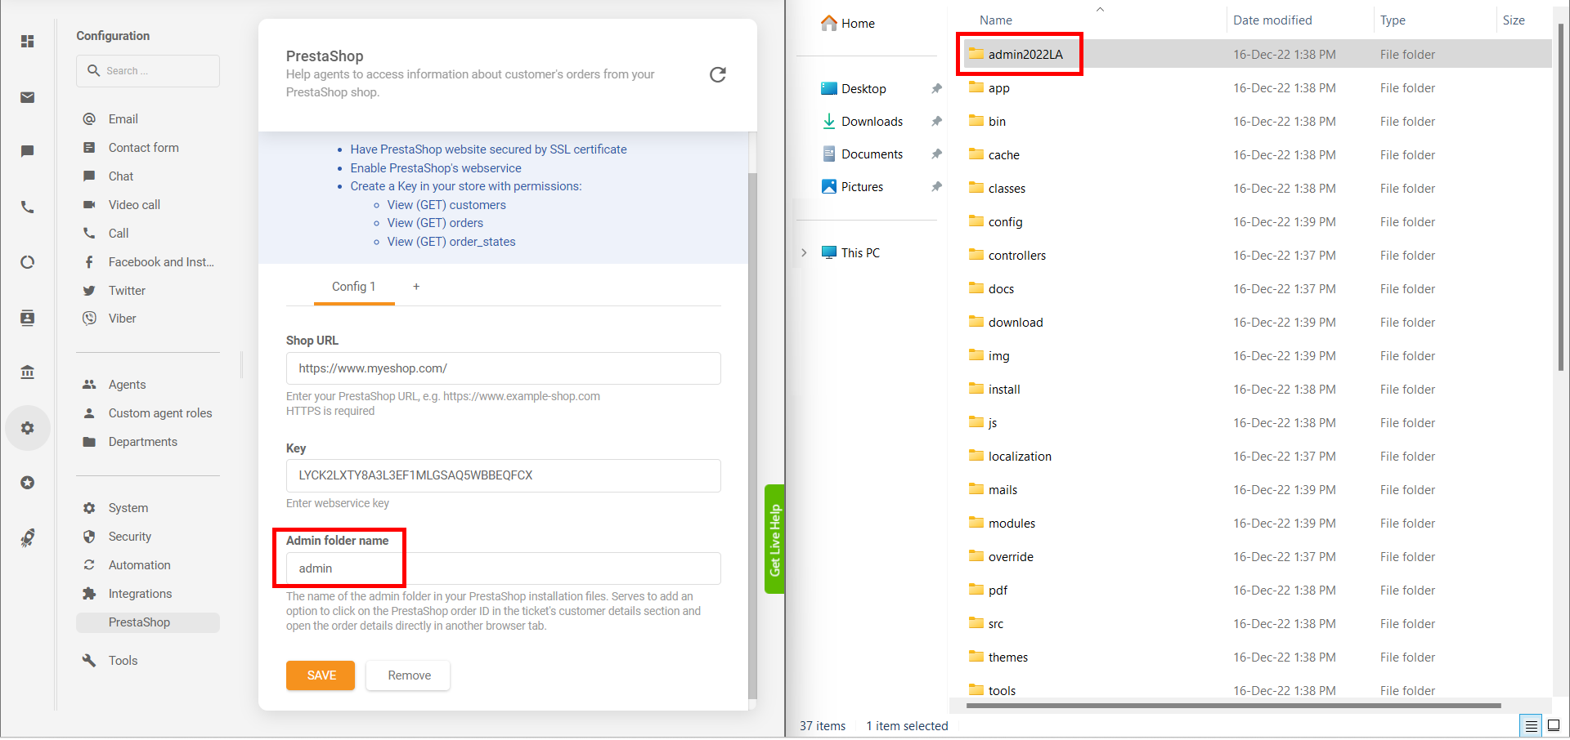The image size is (1570, 740).
Task: Click the SAVE button
Action: [321, 675]
